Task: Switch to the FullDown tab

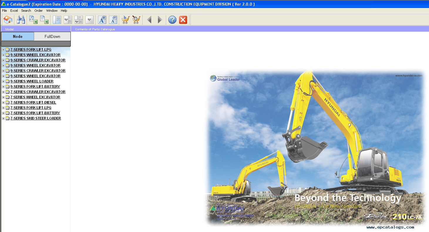Action: [x=52, y=36]
